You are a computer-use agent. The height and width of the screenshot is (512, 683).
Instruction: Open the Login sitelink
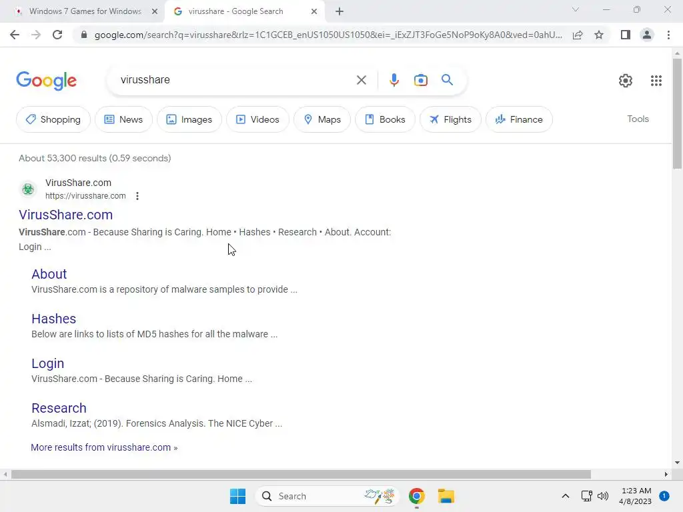[48, 363]
